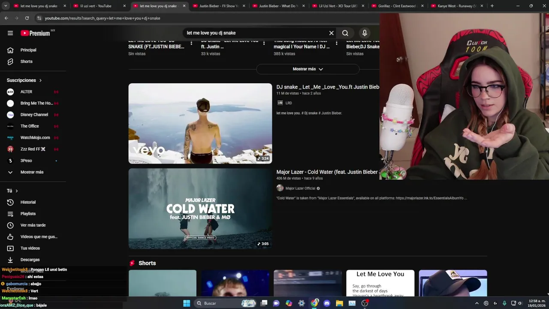The height and width of the screenshot is (309, 549).
Task: Open a new browser tab
Action: [492, 6]
